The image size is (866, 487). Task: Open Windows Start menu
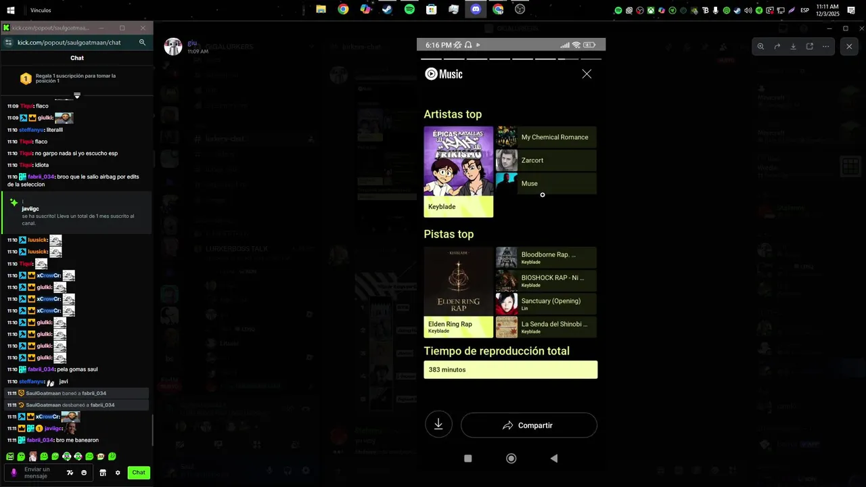tap(10, 10)
